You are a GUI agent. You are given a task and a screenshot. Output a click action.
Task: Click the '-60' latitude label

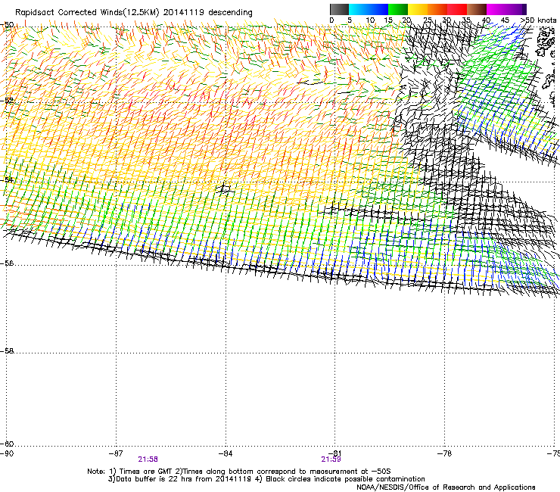(7, 444)
